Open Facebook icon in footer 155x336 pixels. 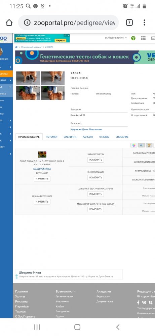pos(138,302)
